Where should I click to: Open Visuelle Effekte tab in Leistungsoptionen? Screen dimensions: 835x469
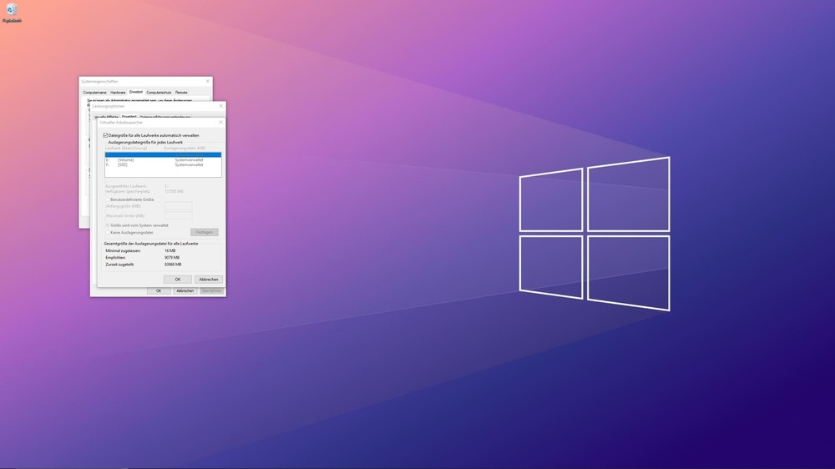pyautogui.click(x=107, y=117)
